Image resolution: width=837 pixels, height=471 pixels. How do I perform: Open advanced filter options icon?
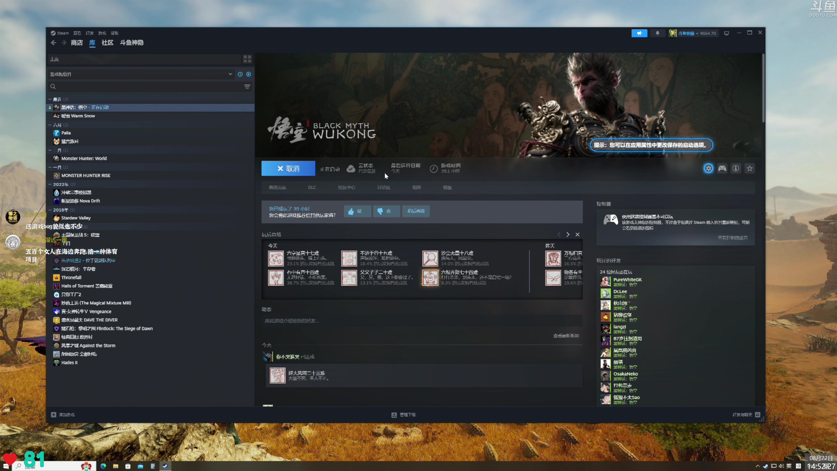247,86
